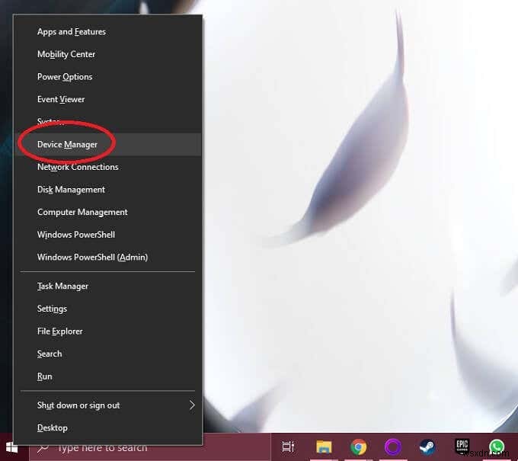Open Epic Games Launcher icon
The width and height of the screenshot is (518, 461).
point(462,446)
